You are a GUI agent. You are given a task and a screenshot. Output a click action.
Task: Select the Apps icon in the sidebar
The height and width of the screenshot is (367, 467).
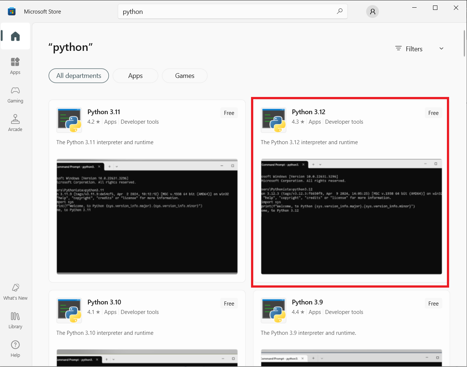[15, 66]
